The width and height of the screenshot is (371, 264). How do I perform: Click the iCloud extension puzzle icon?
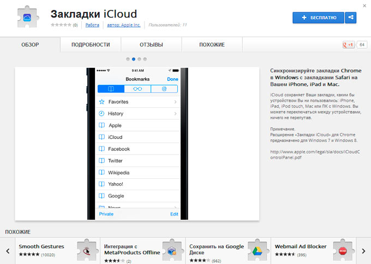(28, 17)
